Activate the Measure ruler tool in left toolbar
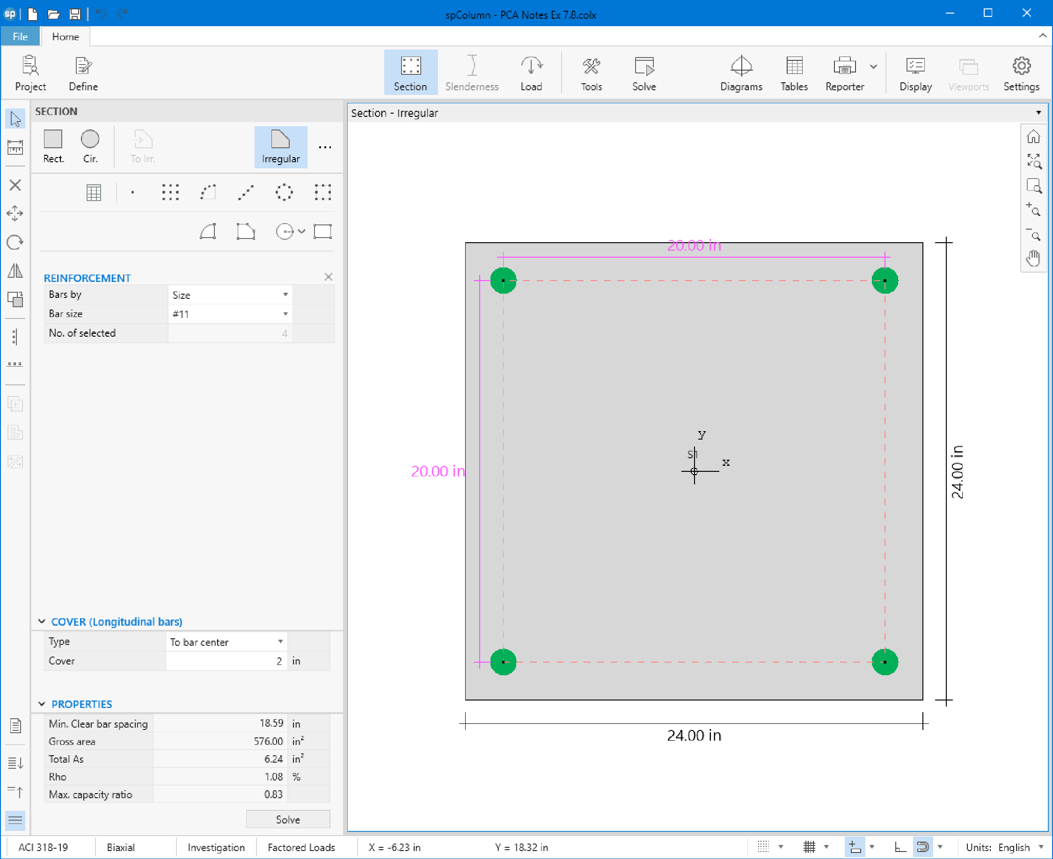The image size is (1053, 859). (x=15, y=147)
